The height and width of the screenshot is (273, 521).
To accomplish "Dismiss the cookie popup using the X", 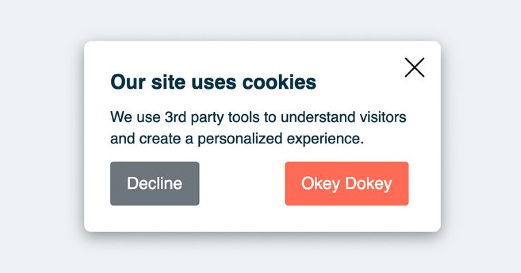I will tap(415, 68).
